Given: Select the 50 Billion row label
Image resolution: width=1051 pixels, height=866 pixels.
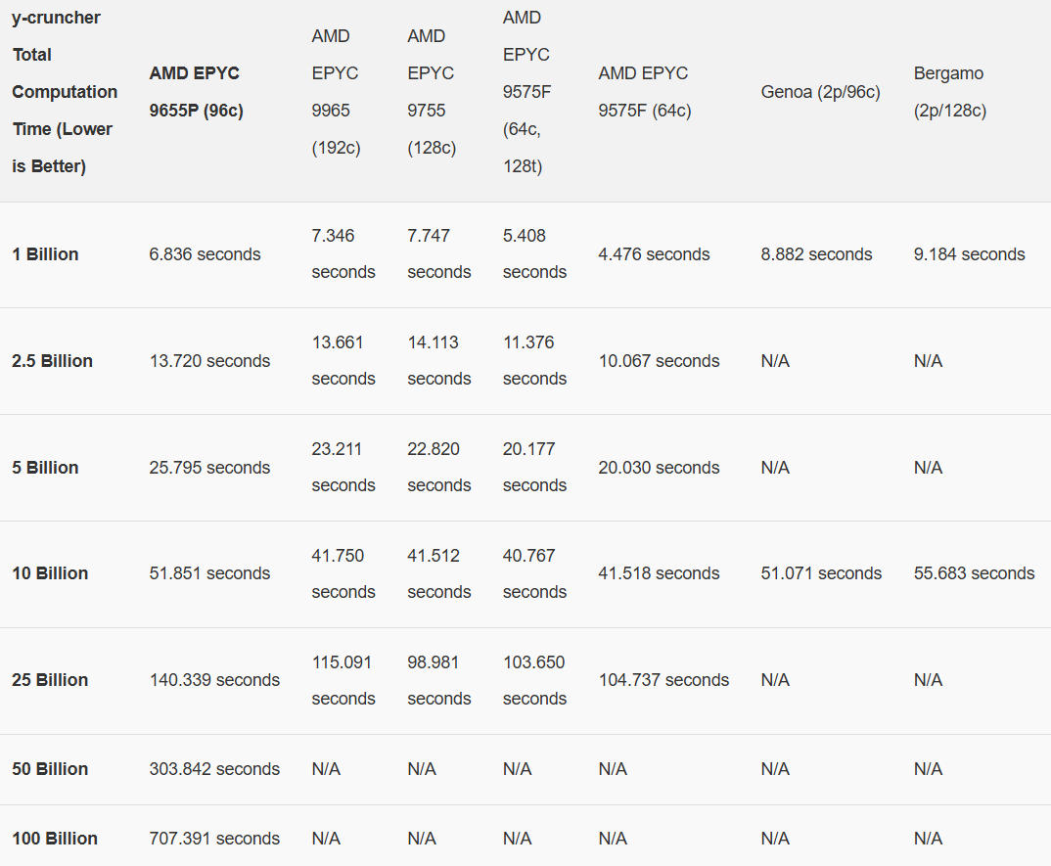Looking at the screenshot, I should [50, 769].
